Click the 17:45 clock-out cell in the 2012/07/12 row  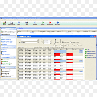click(x=63, y=67)
